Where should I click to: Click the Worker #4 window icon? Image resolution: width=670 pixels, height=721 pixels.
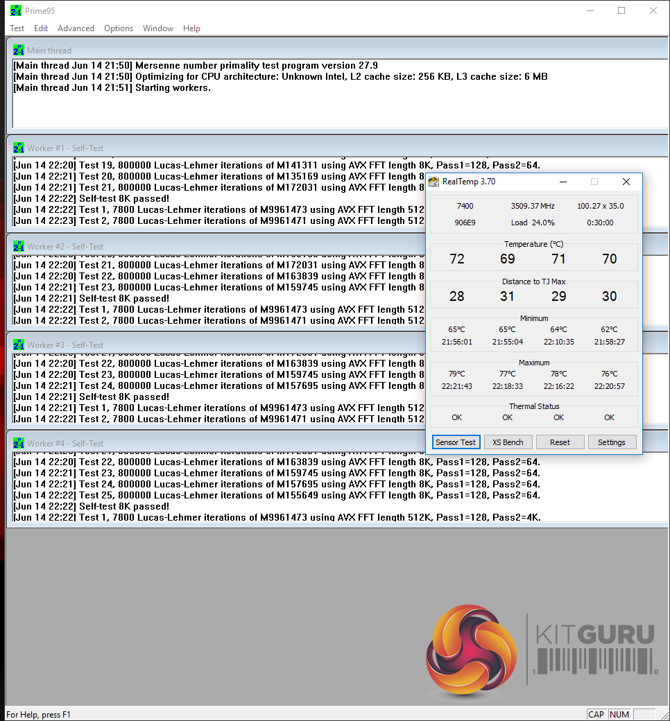pos(19,443)
